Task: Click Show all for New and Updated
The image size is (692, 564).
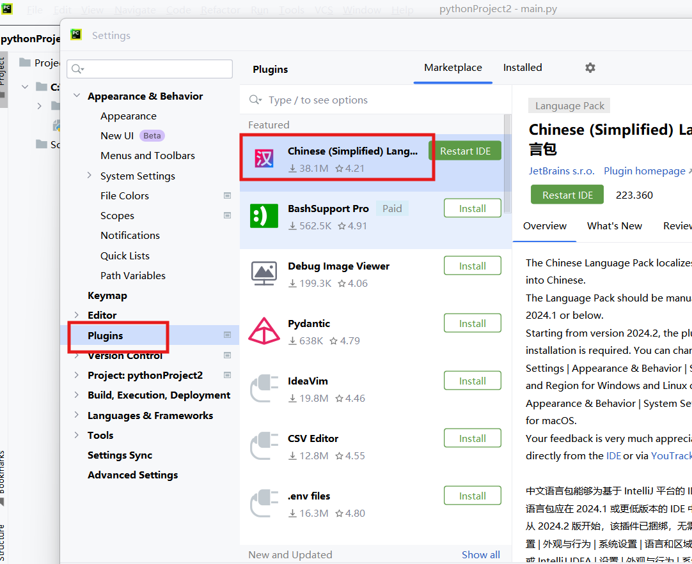Action: 480,555
